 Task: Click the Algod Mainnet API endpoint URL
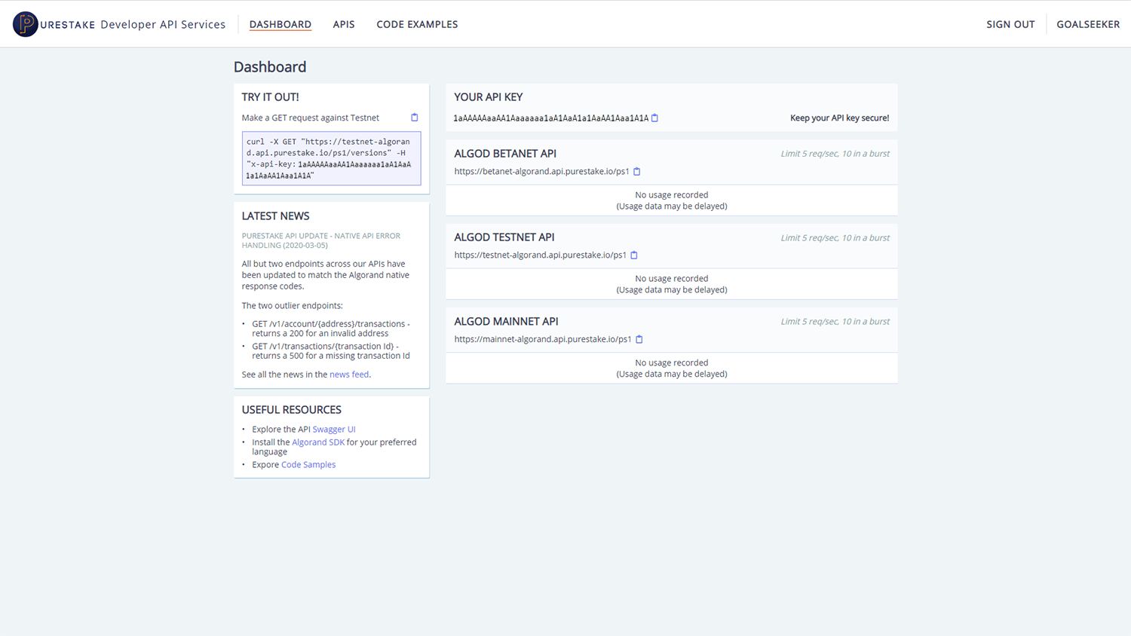(x=542, y=339)
